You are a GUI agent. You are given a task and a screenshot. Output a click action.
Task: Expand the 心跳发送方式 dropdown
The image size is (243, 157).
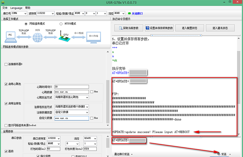pos(71,97)
